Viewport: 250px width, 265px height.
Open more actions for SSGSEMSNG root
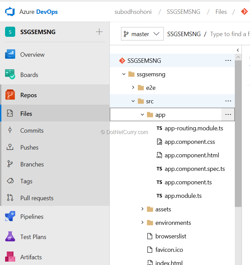click(x=228, y=60)
